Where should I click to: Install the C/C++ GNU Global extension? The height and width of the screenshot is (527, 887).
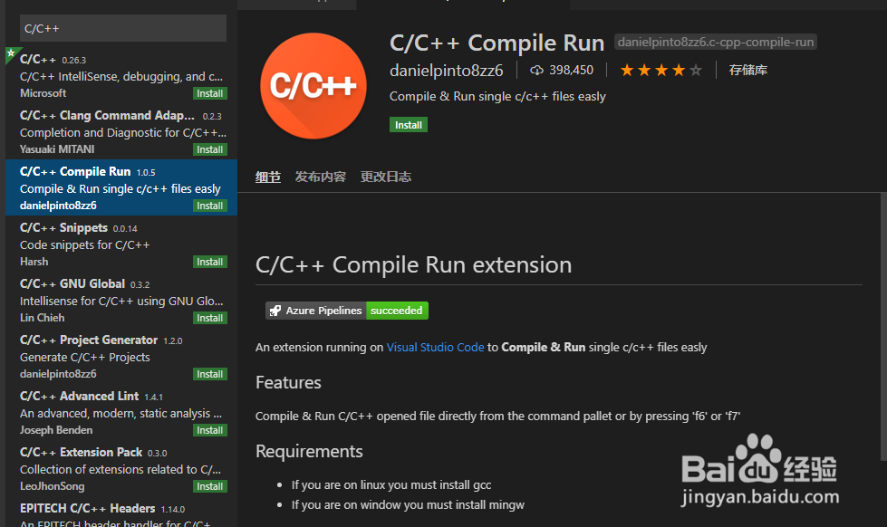coord(210,318)
